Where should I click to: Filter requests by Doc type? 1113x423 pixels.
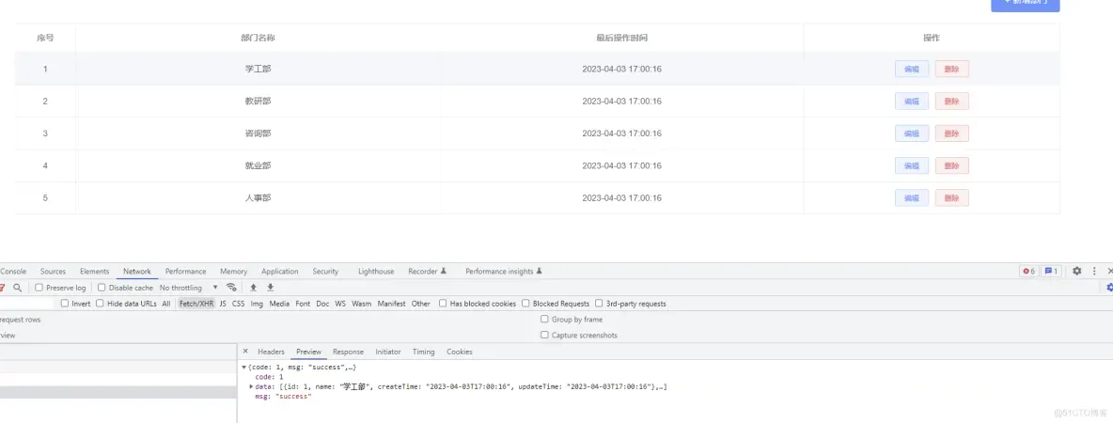323,303
